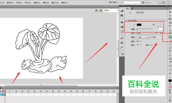Select the Selection arrow tool
The width and height of the screenshot is (172, 103).
click(170, 12)
